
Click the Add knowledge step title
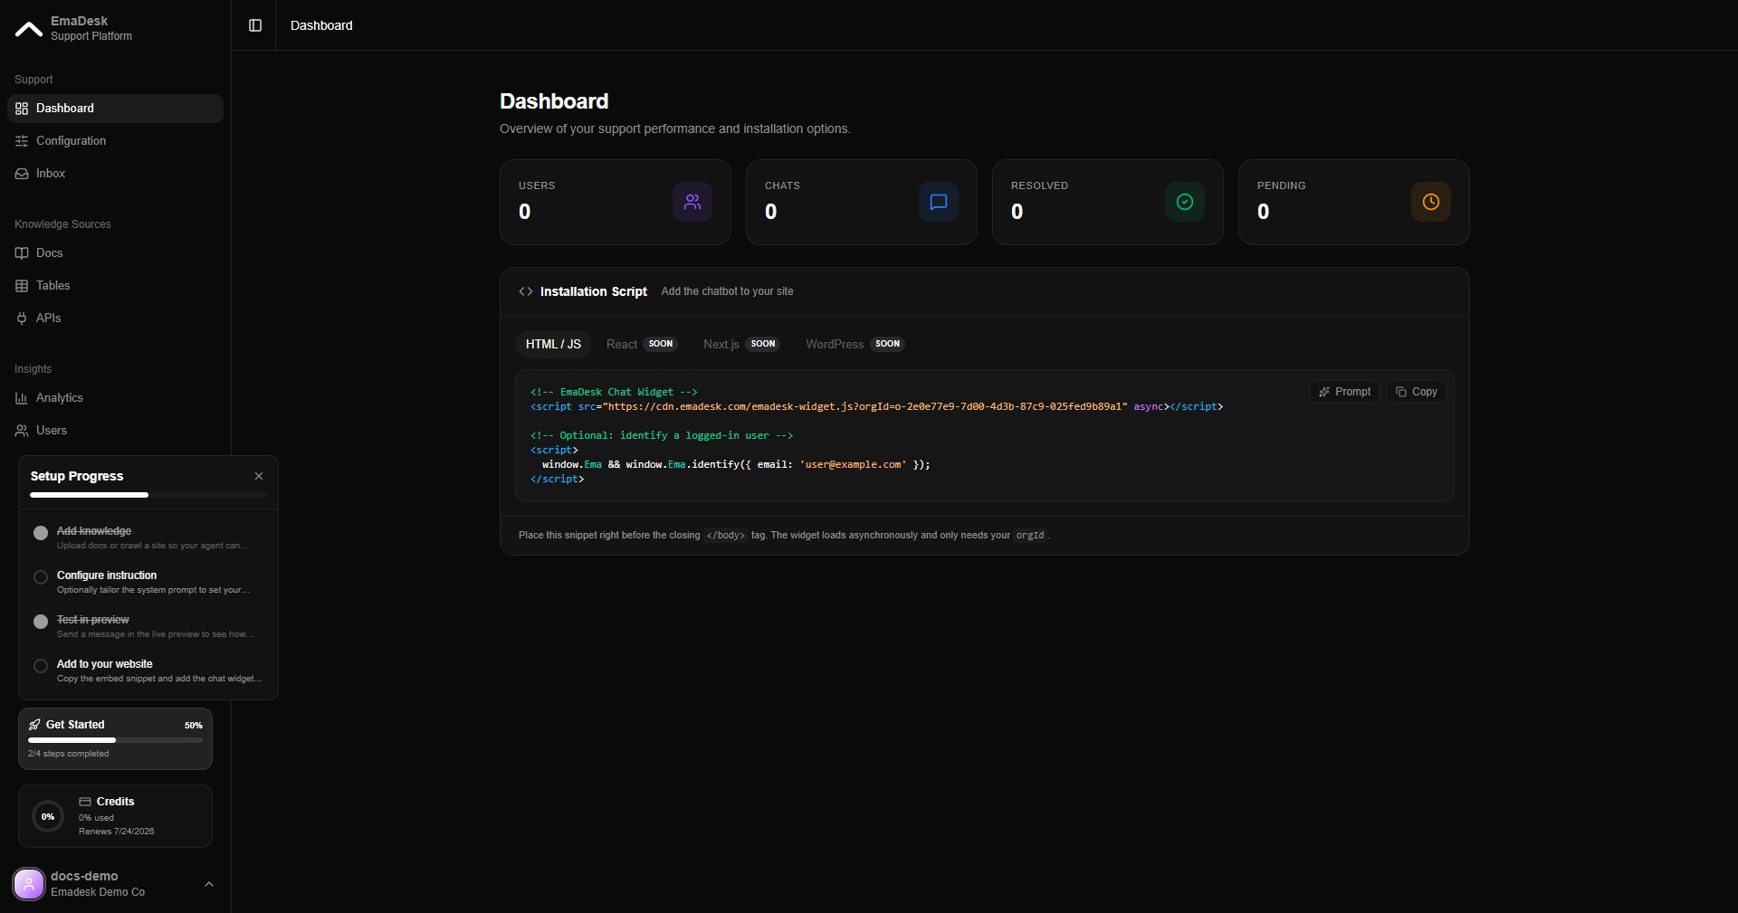[94, 531]
